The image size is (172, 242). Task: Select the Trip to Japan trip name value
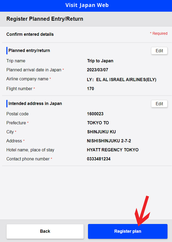tap(100, 61)
